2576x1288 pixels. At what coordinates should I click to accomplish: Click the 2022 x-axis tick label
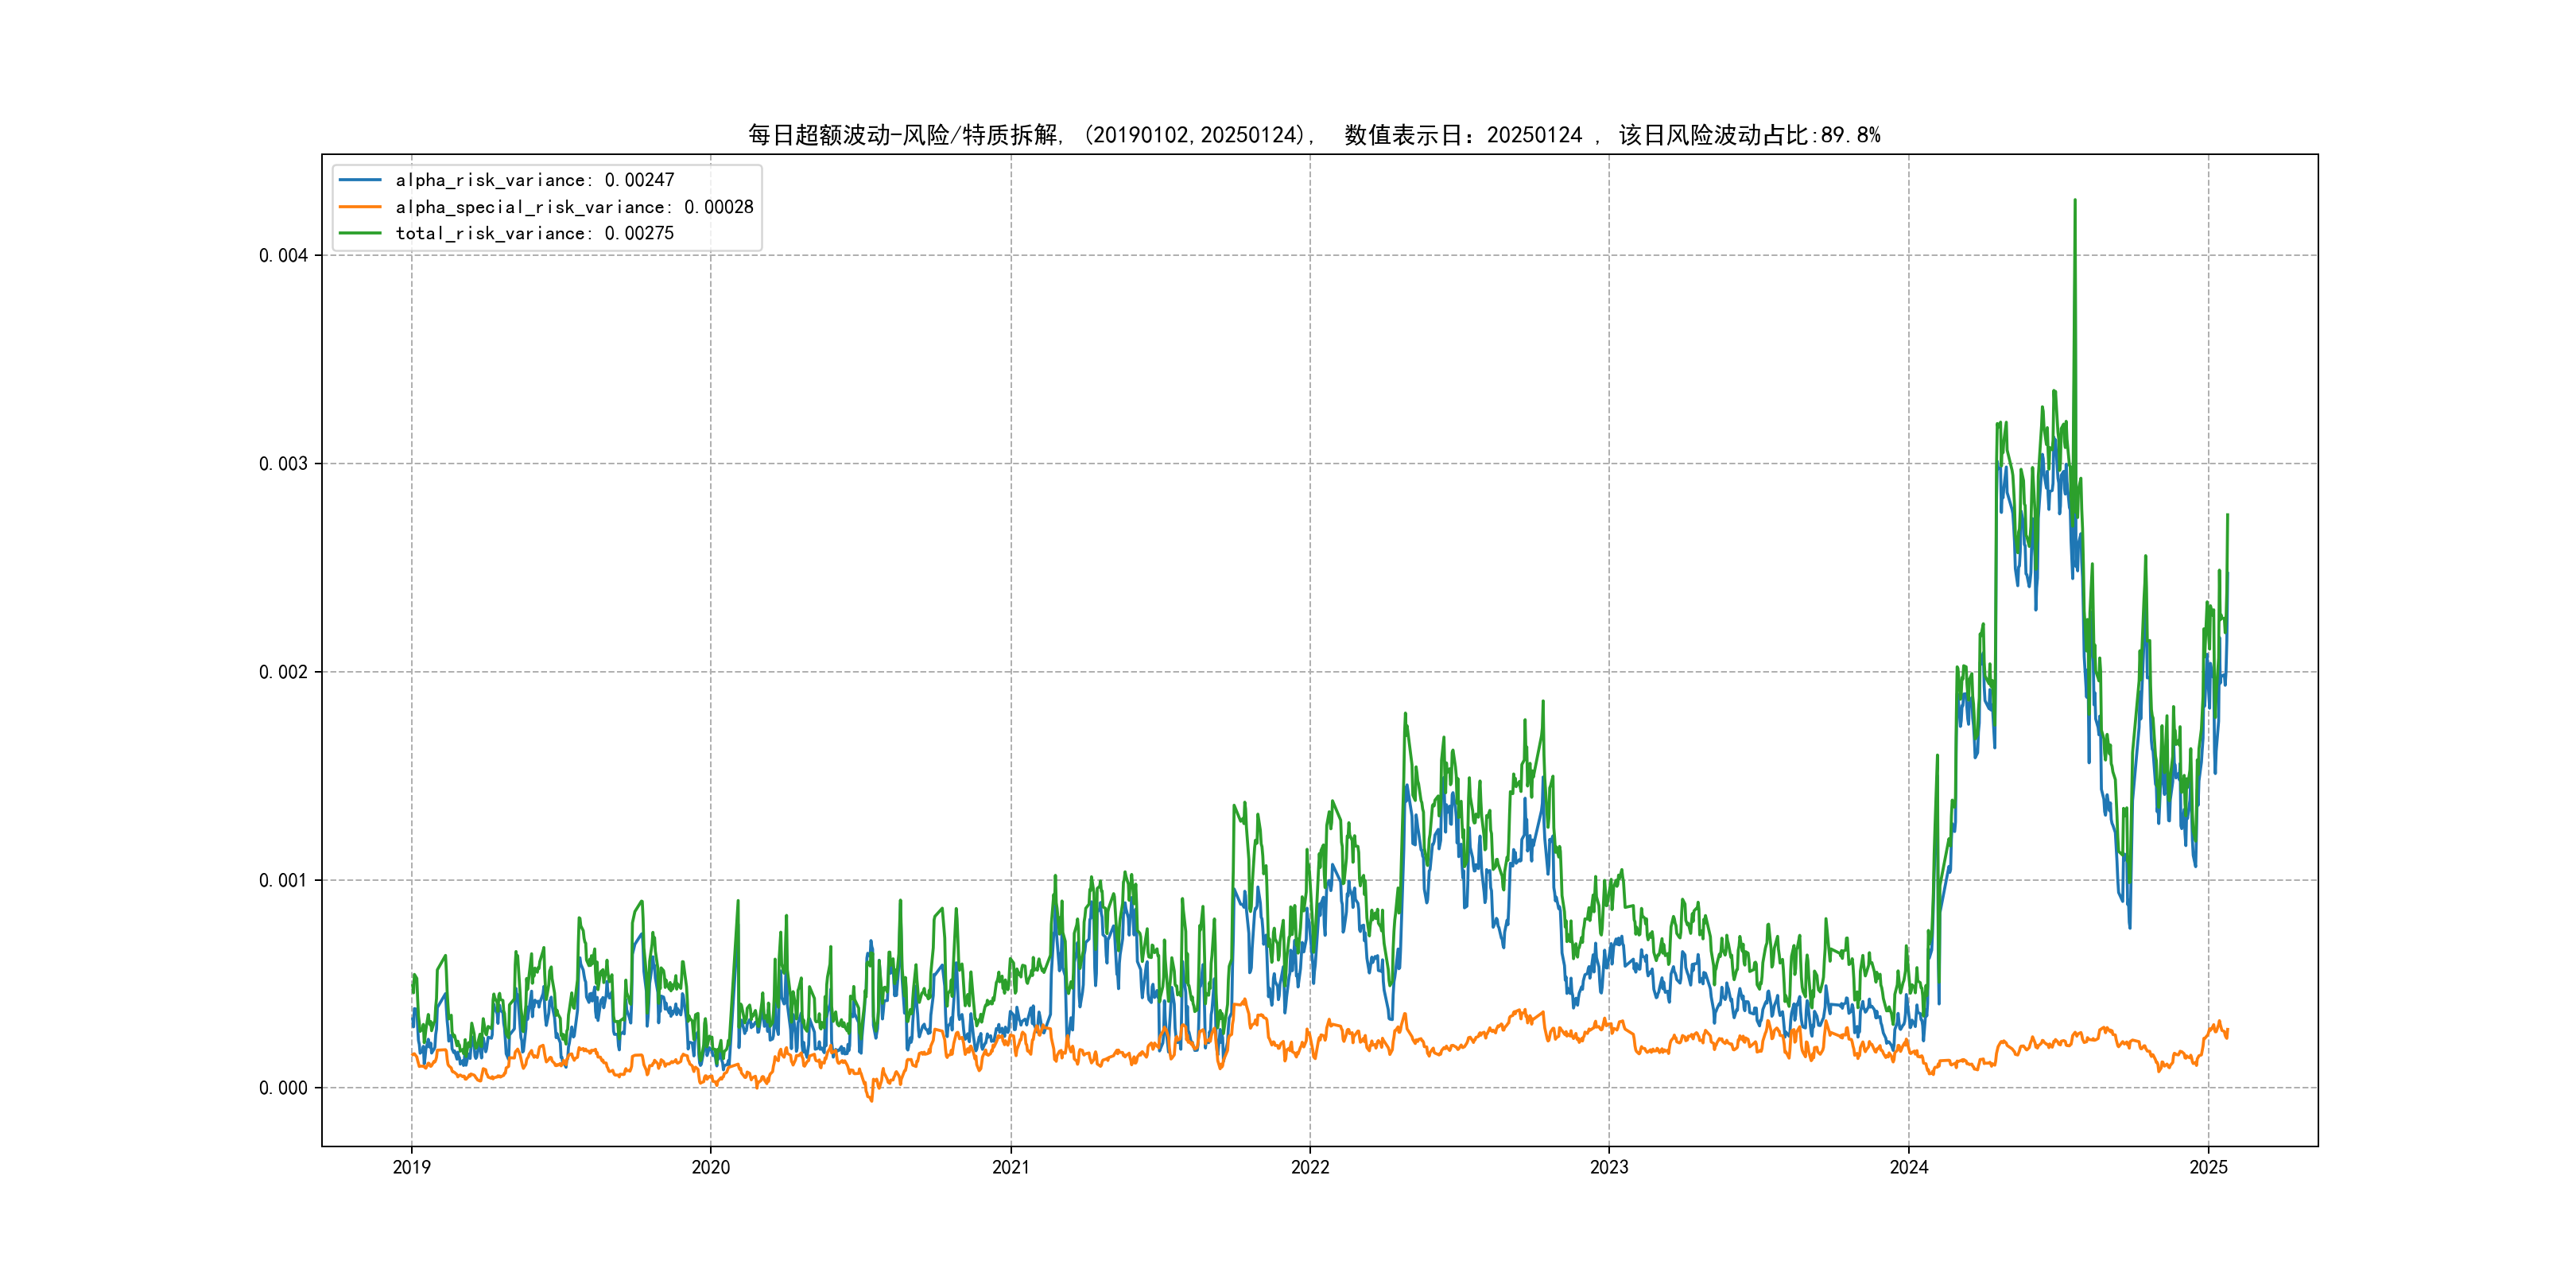tap(1310, 1167)
